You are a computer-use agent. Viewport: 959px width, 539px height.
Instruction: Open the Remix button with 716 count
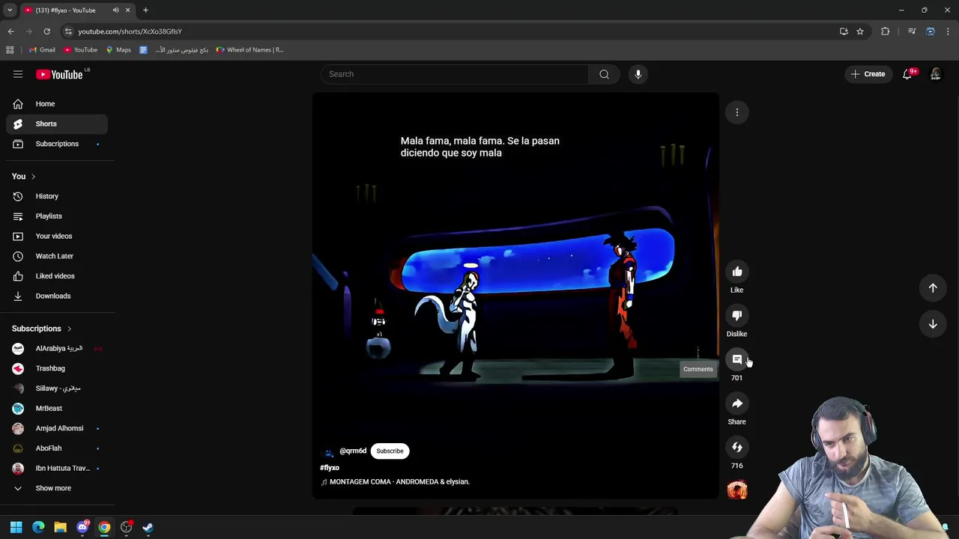737,448
